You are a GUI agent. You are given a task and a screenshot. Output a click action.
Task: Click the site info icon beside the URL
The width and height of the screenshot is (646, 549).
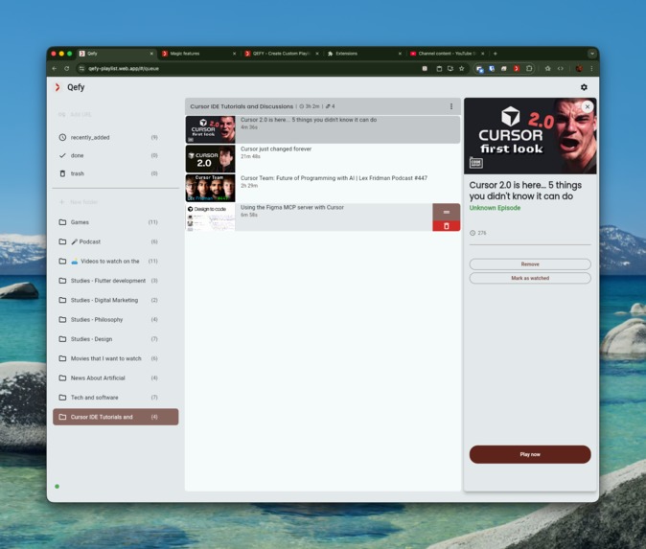coord(81,68)
